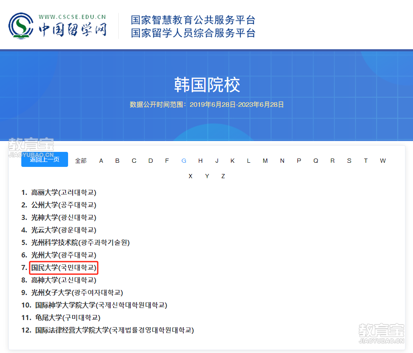Select the highlighted letter G tab

tap(184, 161)
